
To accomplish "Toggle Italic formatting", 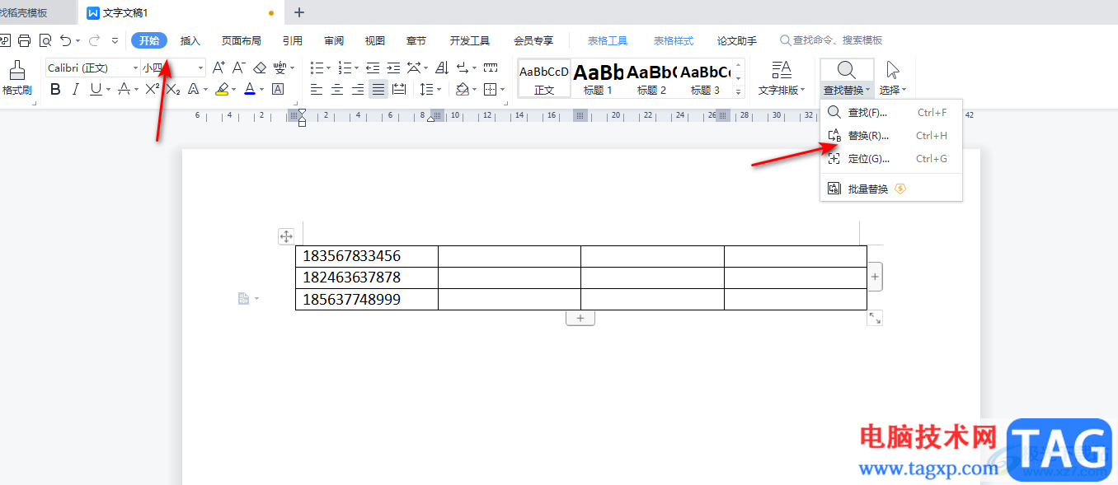I will 76,89.
